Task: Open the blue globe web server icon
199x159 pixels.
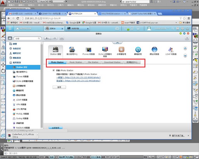Action: [154, 51]
